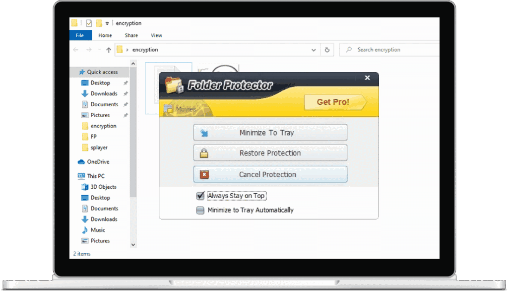Click the pin icon beside Documents
This screenshot has width=508, height=291.
tap(126, 104)
